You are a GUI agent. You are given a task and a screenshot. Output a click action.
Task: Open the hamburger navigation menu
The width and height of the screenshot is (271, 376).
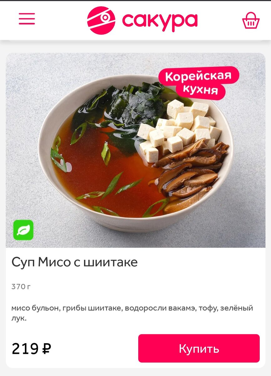point(27,19)
